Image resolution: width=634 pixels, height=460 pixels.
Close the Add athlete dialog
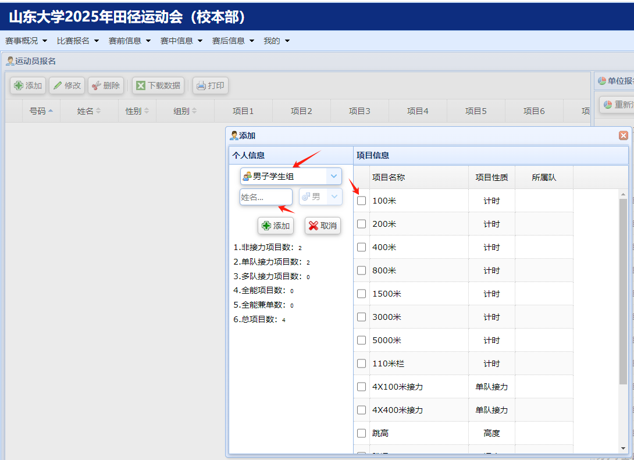coord(623,135)
